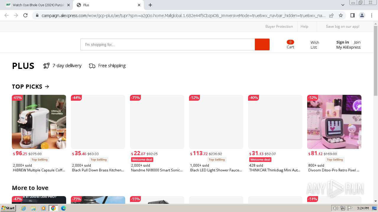Select Chrome in the taskbar
Viewport: 378px width, 212px height.
click(53, 208)
